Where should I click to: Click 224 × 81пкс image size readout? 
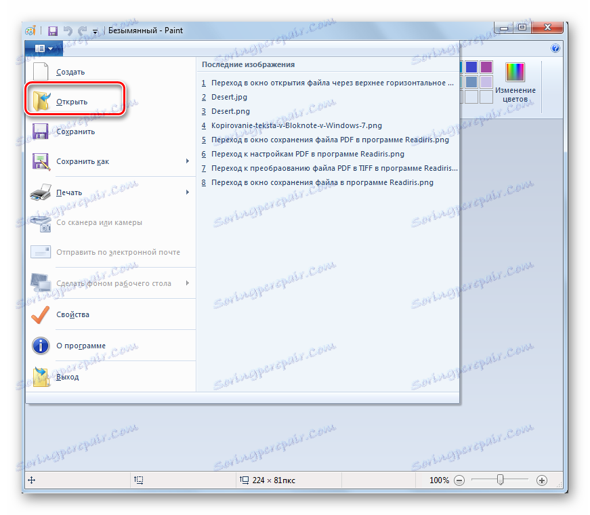tap(274, 480)
